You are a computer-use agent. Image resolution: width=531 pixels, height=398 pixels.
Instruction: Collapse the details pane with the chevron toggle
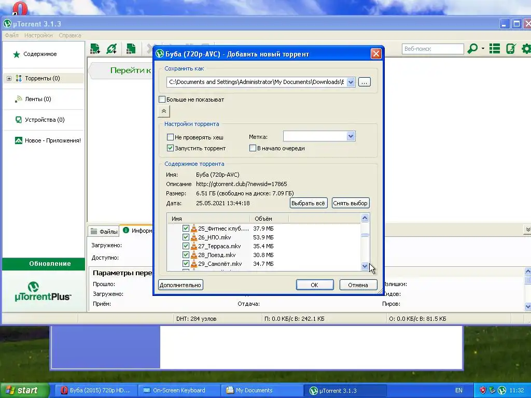527,230
